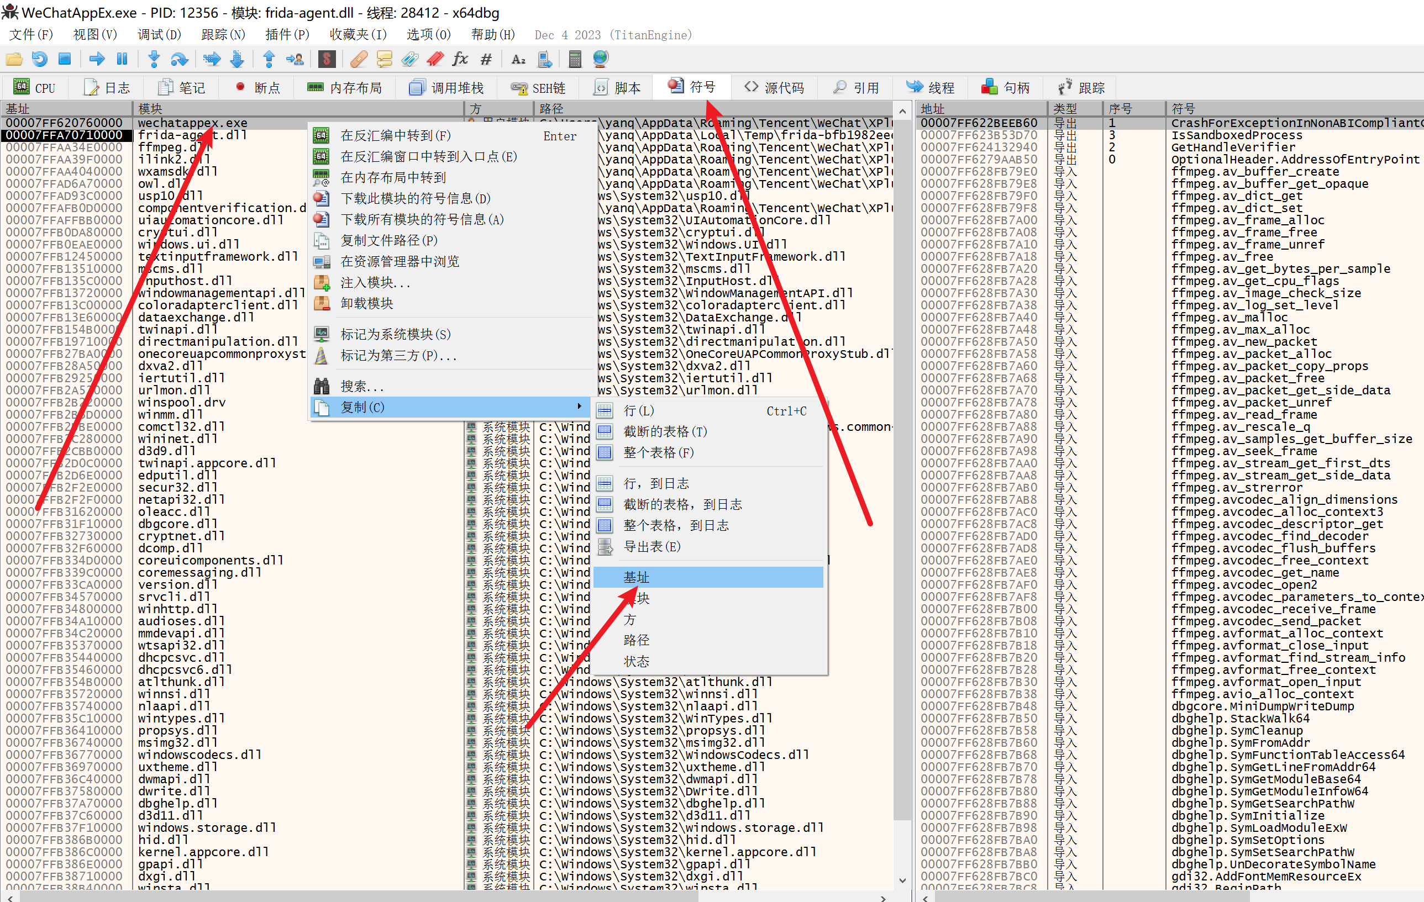Open the Scylla plugin icon
Image resolution: width=1424 pixels, height=902 pixels.
tap(327, 59)
